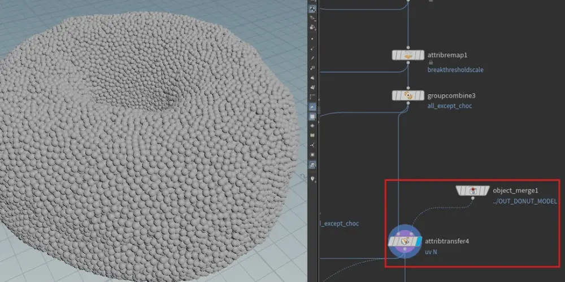Click the object_merge1 node name label
565x282 pixels.
pos(515,191)
